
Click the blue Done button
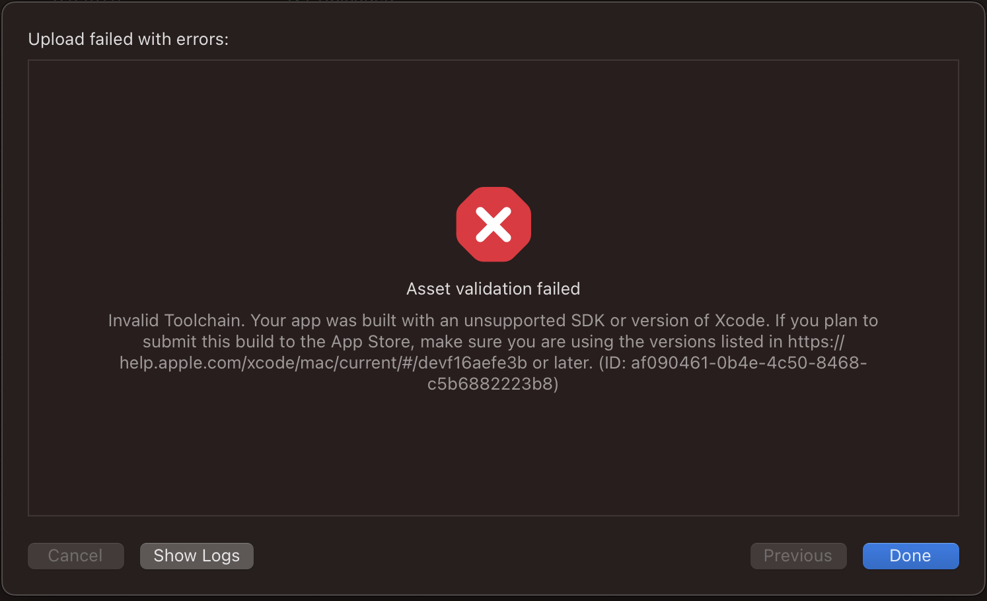[x=910, y=556]
